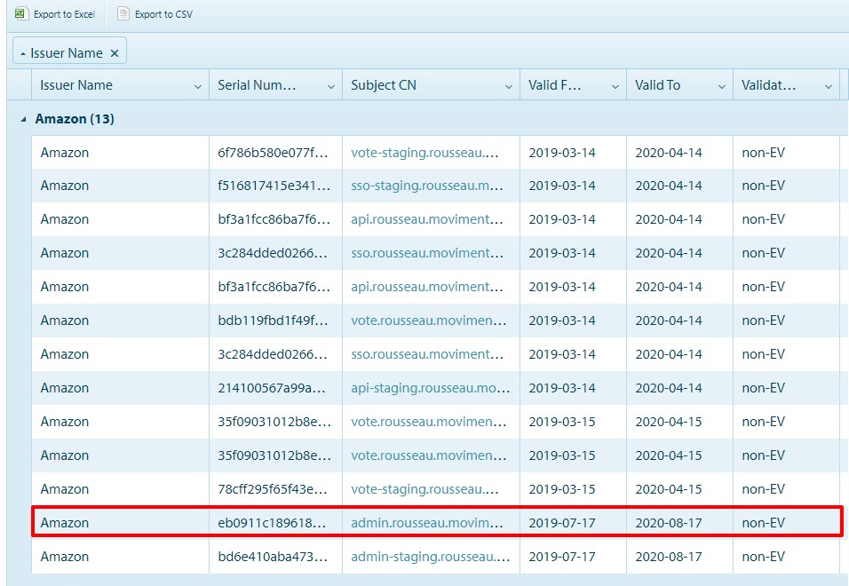
Task: Click Amazon issuer cell in the eb0911c189618 row
Action: (65, 523)
